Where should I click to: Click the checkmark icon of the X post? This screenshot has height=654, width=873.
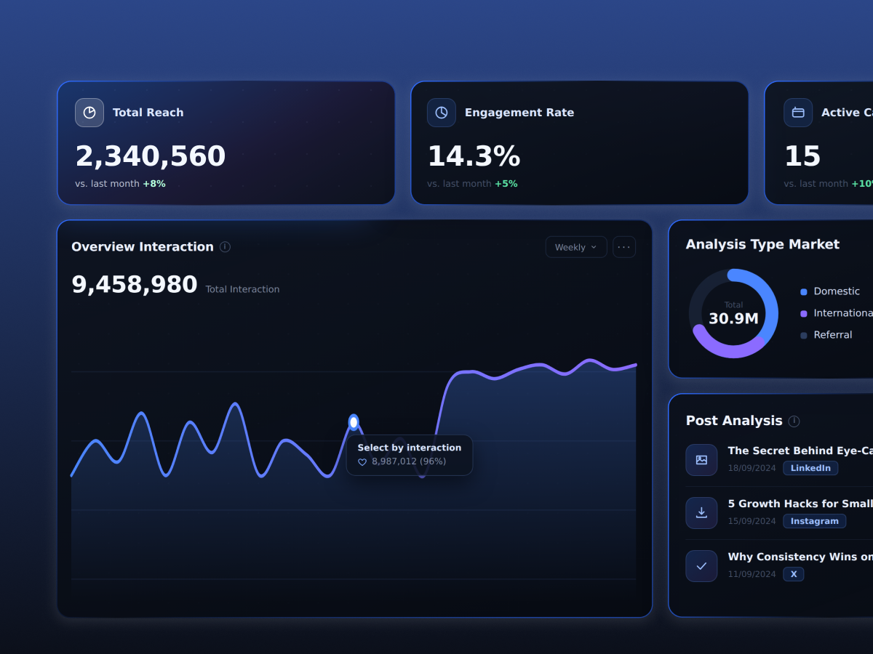(701, 566)
